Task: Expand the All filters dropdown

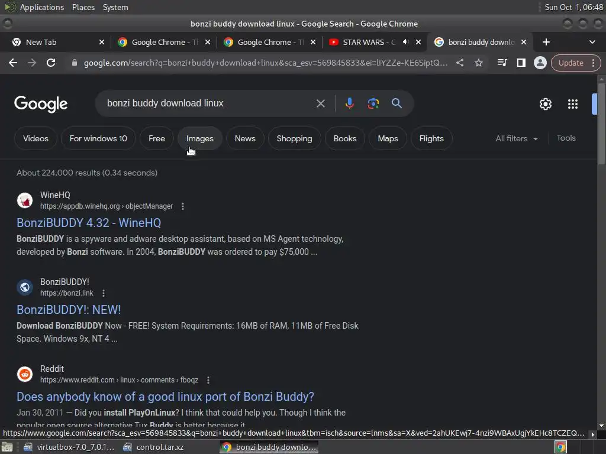Action: [x=517, y=138]
